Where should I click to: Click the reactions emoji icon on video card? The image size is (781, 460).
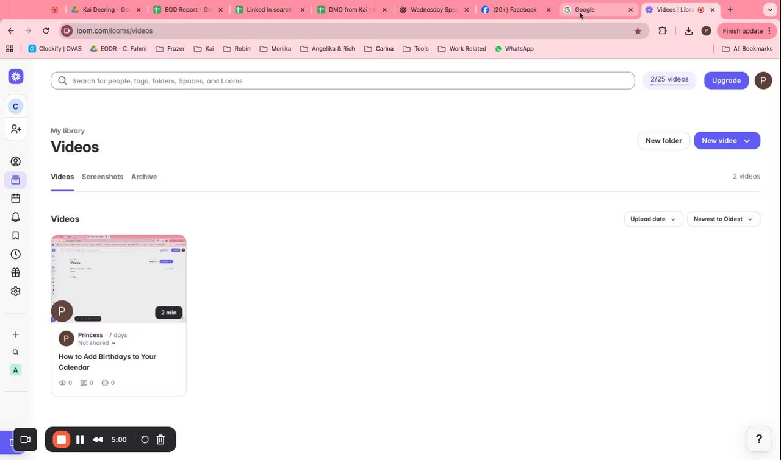click(105, 383)
